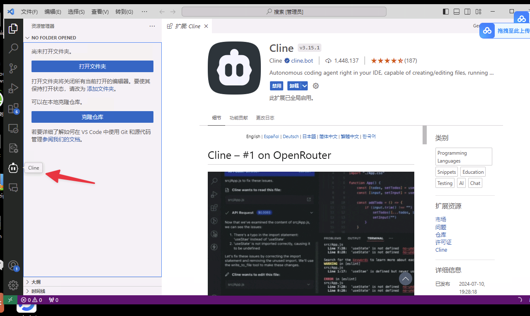Toggle the secondary side bar layout icon
The height and width of the screenshot is (316, 530).
467,12
